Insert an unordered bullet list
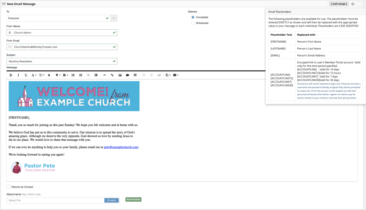Image resolution: width=366 pixels, height=210 pixels. (80, 75)
